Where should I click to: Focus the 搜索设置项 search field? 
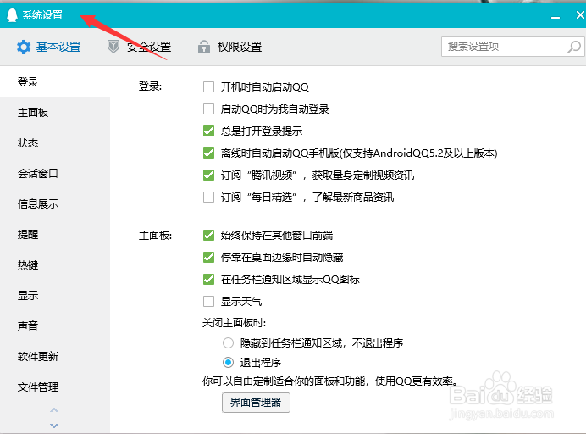pos(513,47)
